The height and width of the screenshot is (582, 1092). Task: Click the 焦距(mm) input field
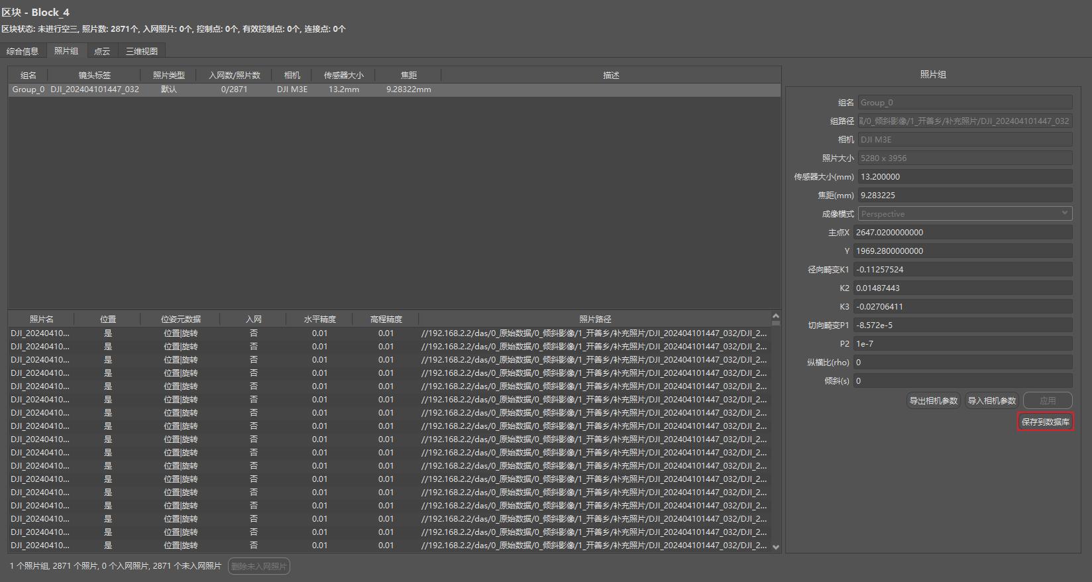click(965, 195)
